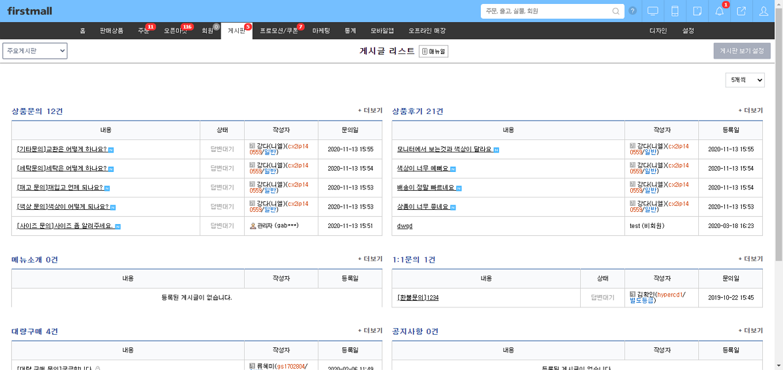Viewport: 783px width, 370px height.
Task: Open the mobile phone preview icon
Action: click(675, 11)
